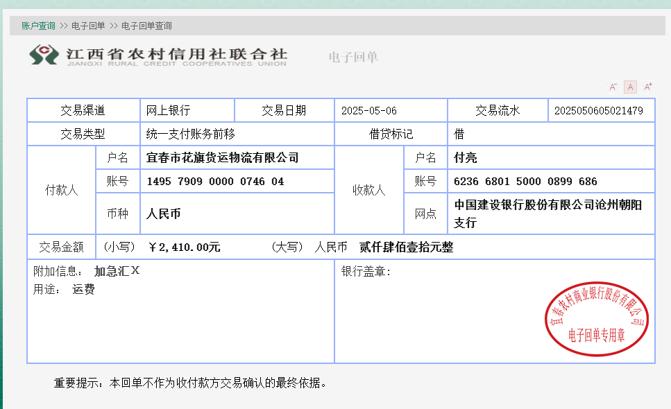
Task: Click the 付款人 label cell
Action: click(x=62, y=190)
